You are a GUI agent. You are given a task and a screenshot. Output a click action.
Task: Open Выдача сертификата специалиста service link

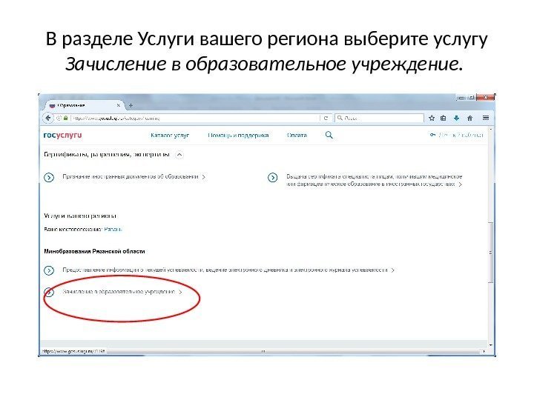374,180
